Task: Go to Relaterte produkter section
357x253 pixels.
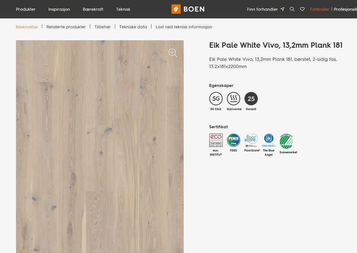Action: [x=66, y=27]
